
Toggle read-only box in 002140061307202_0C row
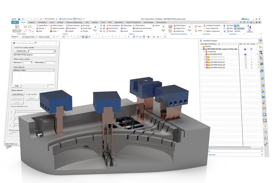pos(246,62)
